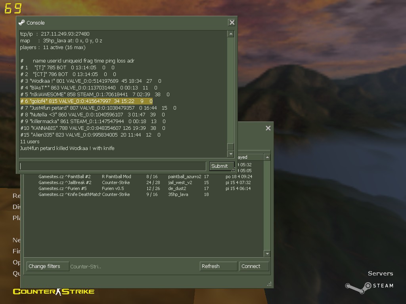This screenshot has width=406, height=304.
Task: Close the server browser window
Action: point(268,128)
